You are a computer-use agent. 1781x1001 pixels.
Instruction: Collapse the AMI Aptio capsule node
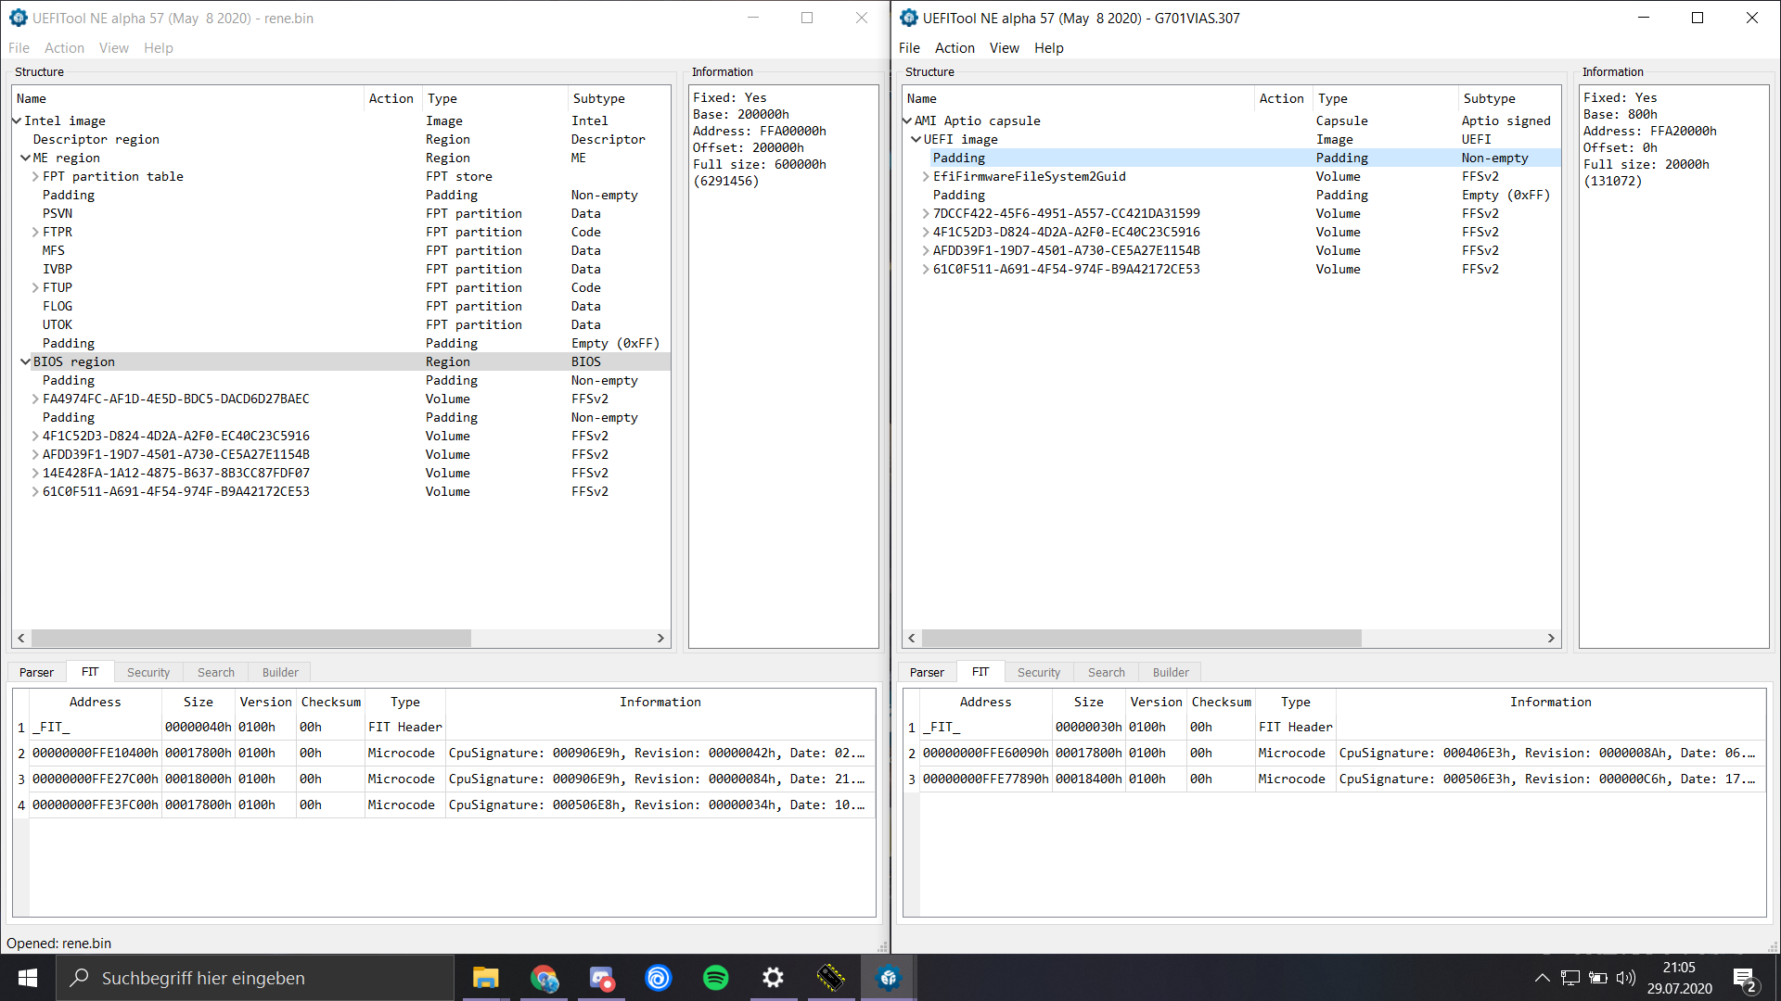pos(907,120)
